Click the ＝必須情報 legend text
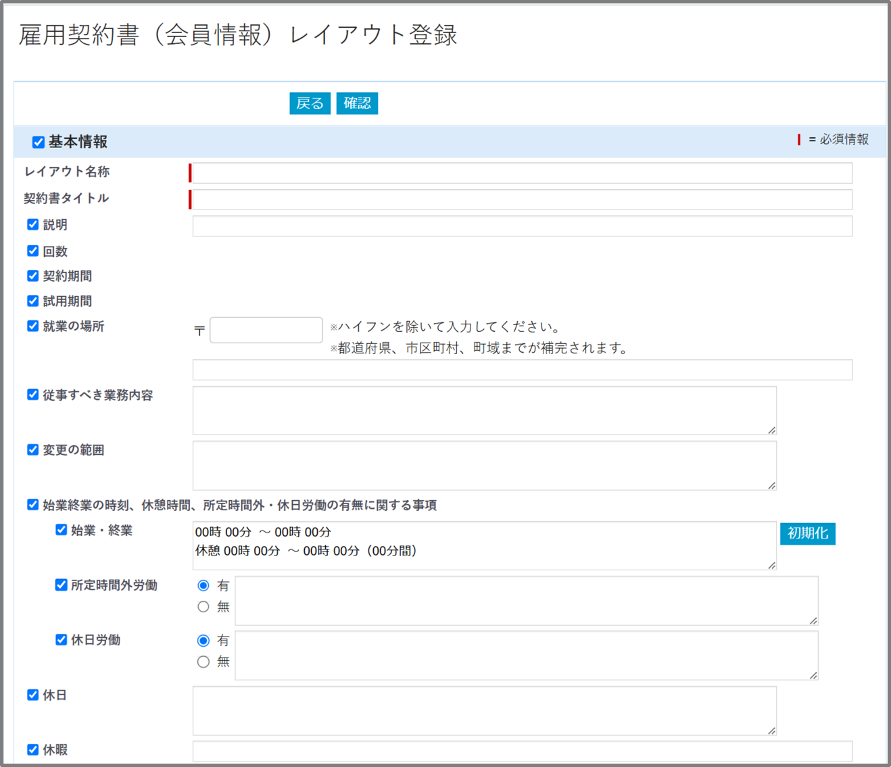891x767 pixels. click(x=838, y=139)
